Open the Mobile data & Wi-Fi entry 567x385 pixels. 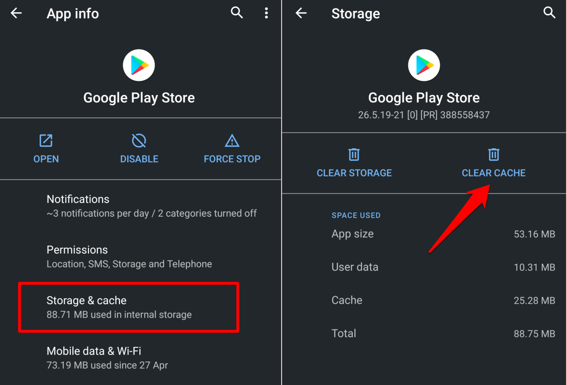click(141, 357)
